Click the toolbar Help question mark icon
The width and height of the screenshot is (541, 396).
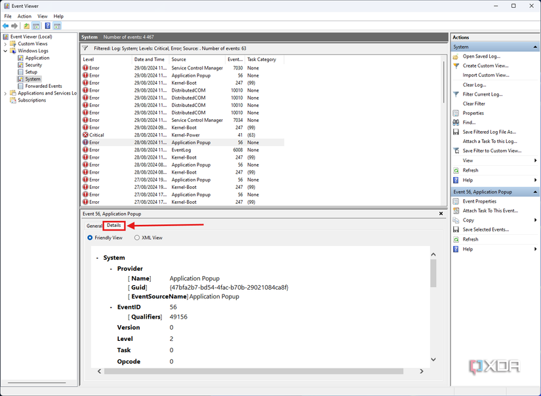(x=47, y=26)
